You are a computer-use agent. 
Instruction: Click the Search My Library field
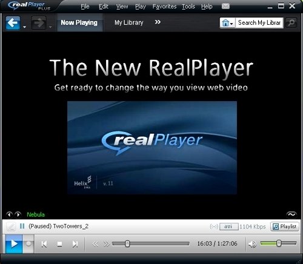(259, 23)
